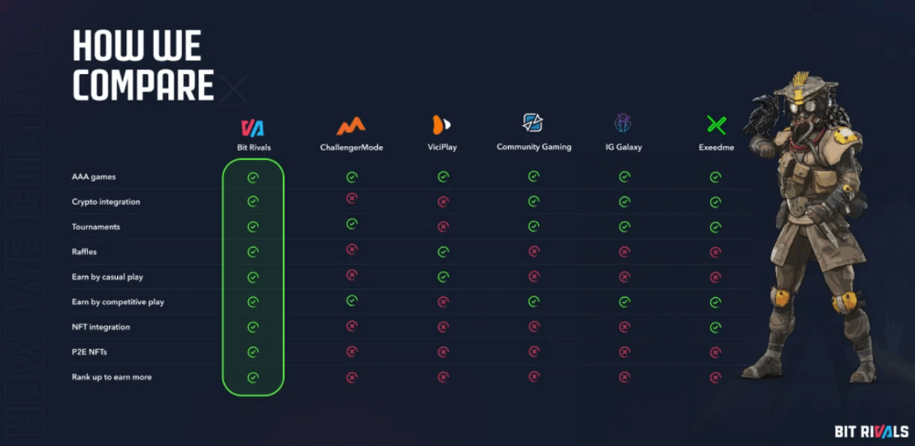Click the 'HOW WE COMPARE' heading
Viewport: 915px width, 446px height.
tap(143, 64)
